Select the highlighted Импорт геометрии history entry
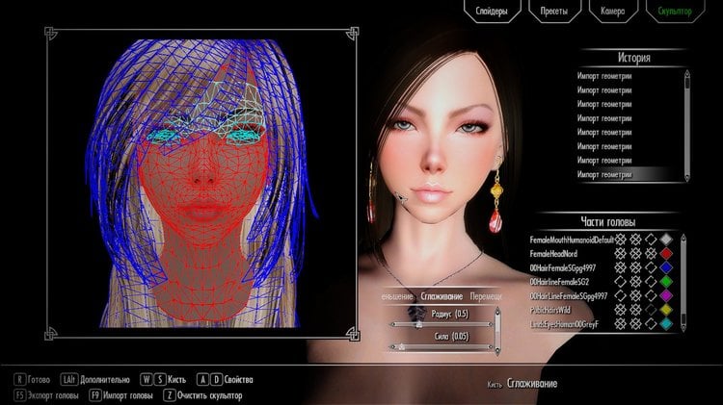723x405 pixels. point(623,175)
